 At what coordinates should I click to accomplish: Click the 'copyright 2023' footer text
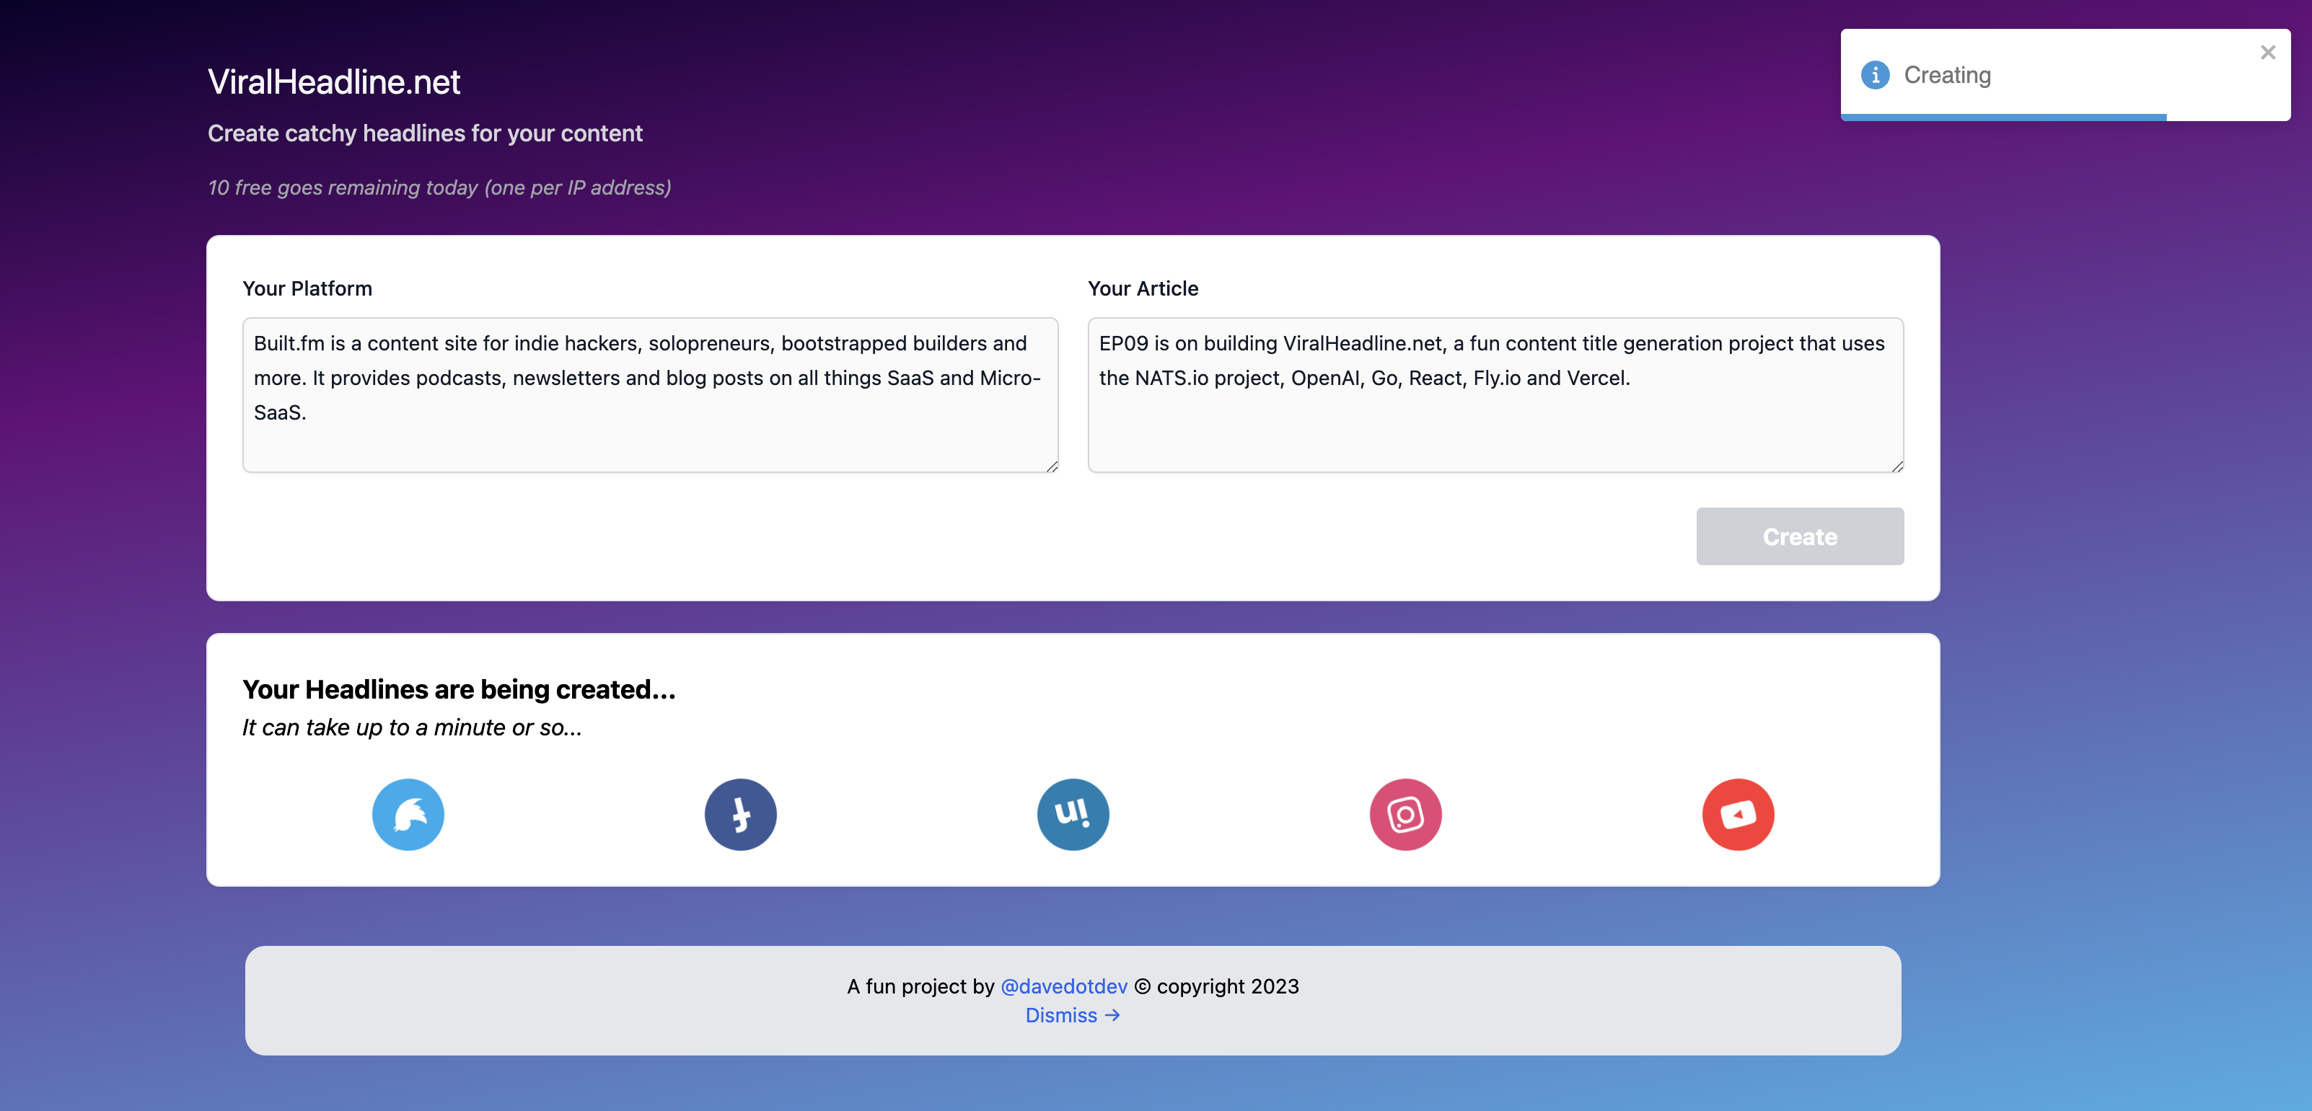(x=1228, y=986)
